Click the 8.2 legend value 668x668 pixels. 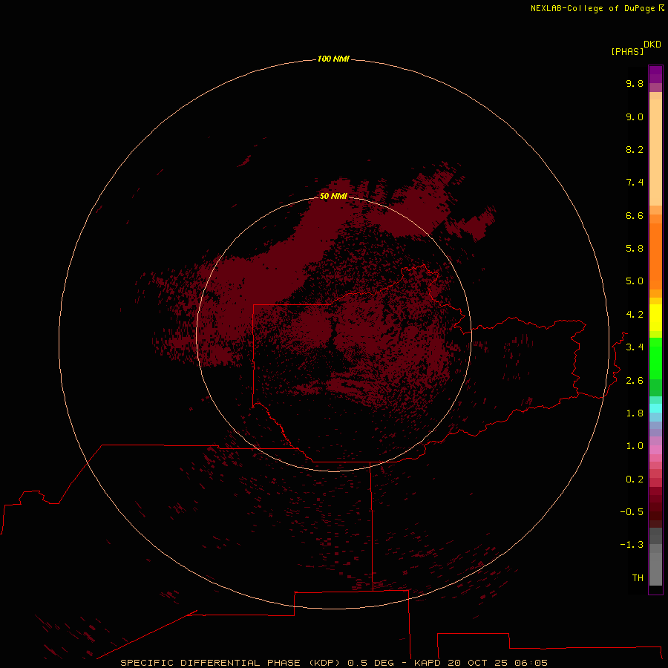tap(635, 149)
